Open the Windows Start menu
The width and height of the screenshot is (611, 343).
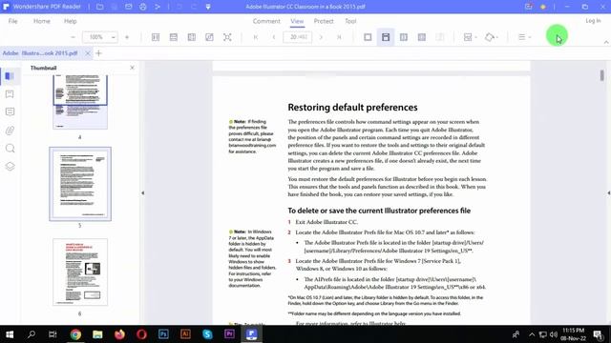coord(10,334)
